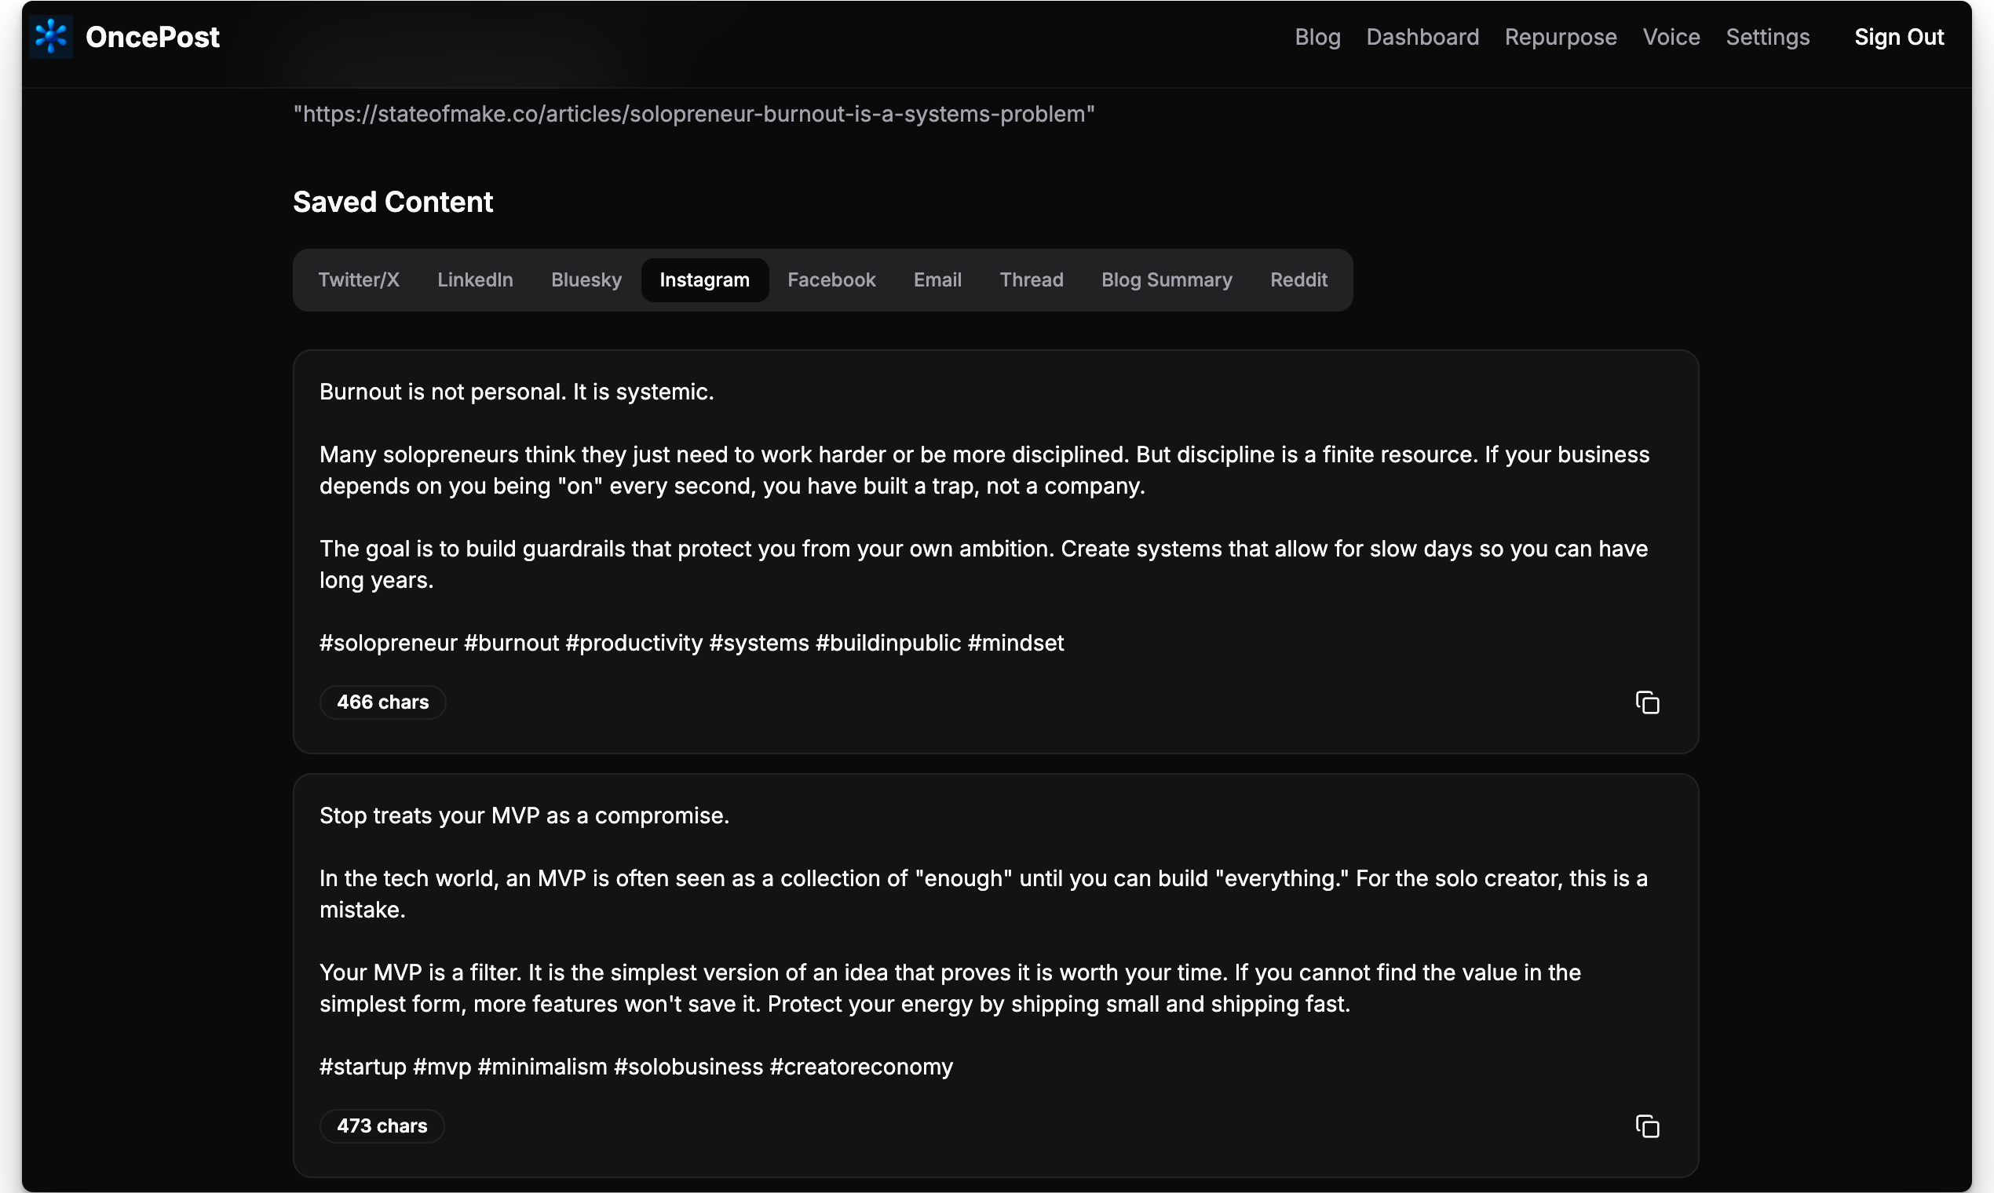
Task: Go to the Dashboard
Action: 1422,37
